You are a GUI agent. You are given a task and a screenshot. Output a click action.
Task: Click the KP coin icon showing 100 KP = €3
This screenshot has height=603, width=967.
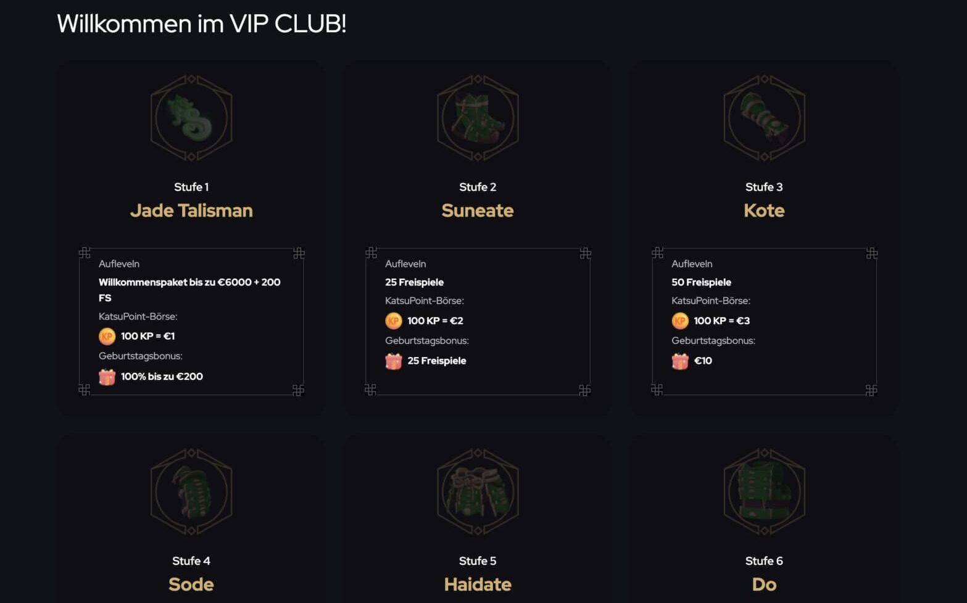[679, 321]
